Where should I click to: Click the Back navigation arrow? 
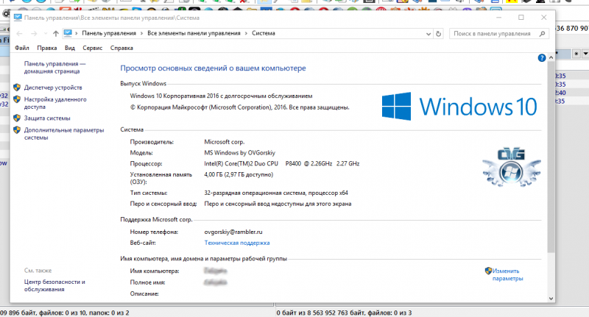(21, 34)
